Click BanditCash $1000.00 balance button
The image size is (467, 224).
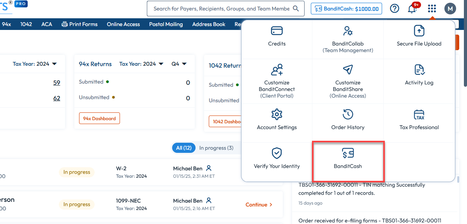click(x=346, y=9)
